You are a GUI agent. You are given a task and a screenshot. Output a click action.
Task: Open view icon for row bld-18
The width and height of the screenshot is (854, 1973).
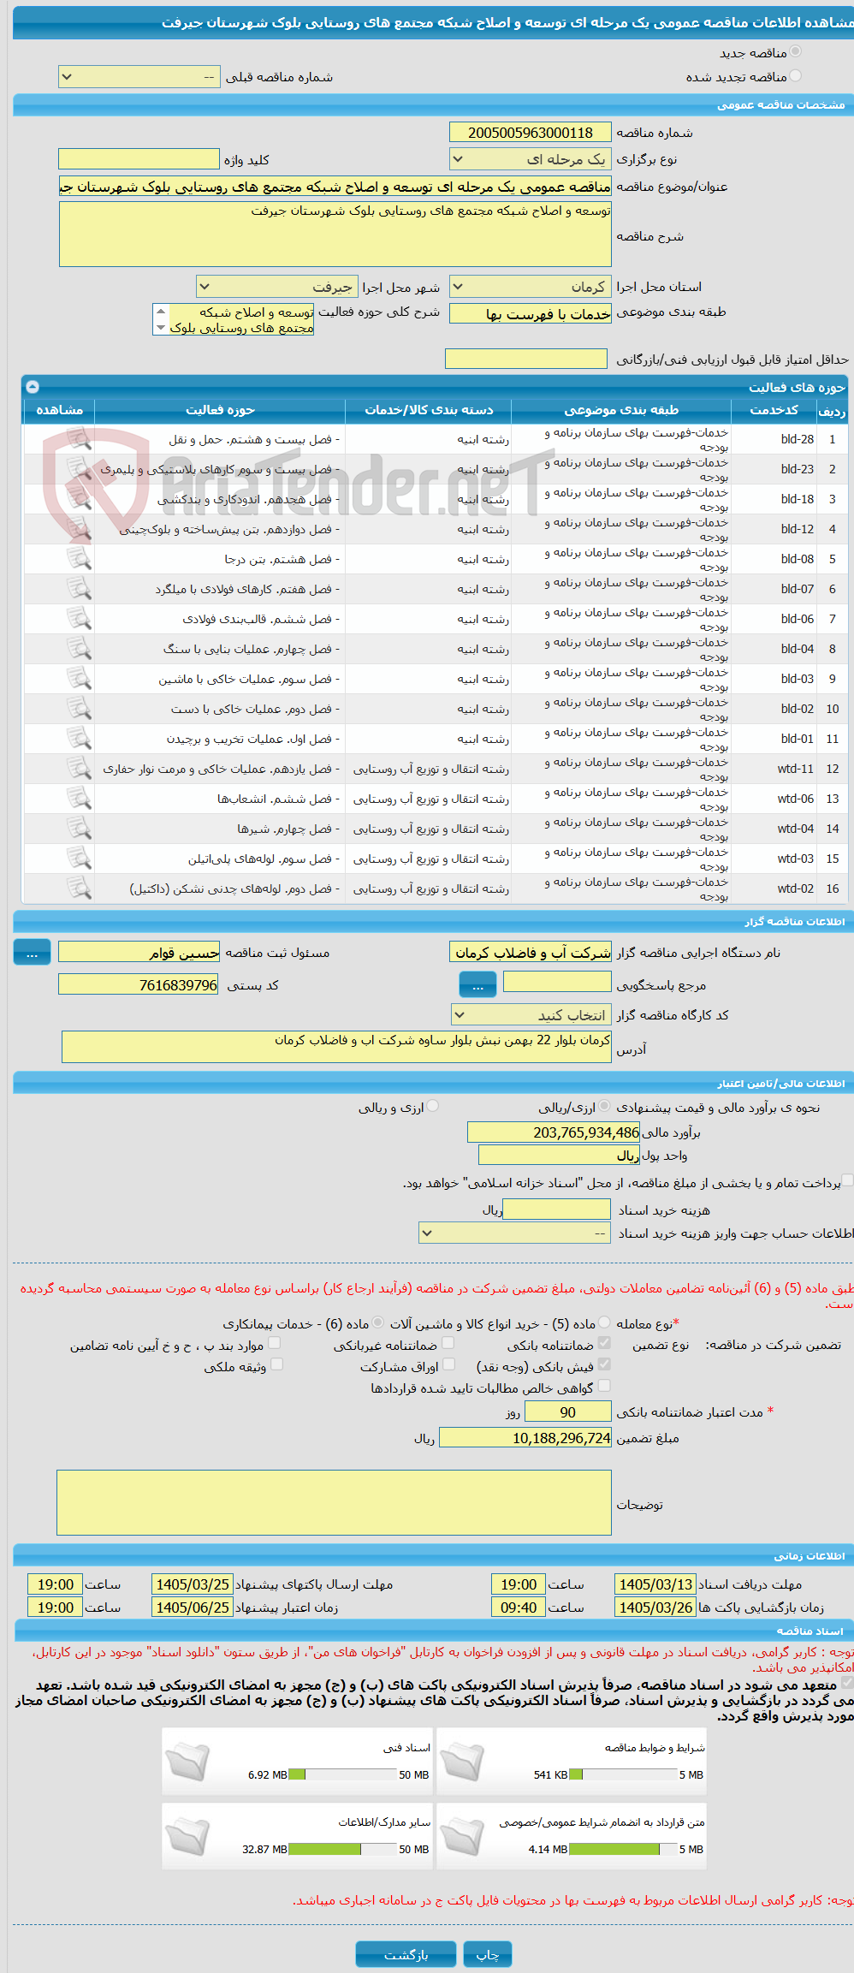[79, 499]
